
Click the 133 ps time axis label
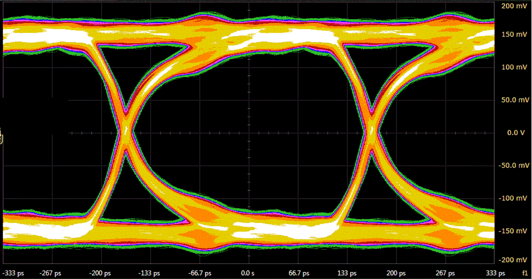[347, 273]
